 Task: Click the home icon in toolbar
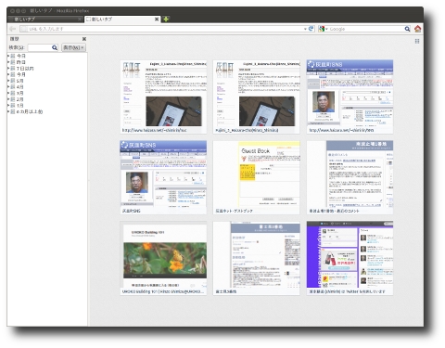[417, 29]
